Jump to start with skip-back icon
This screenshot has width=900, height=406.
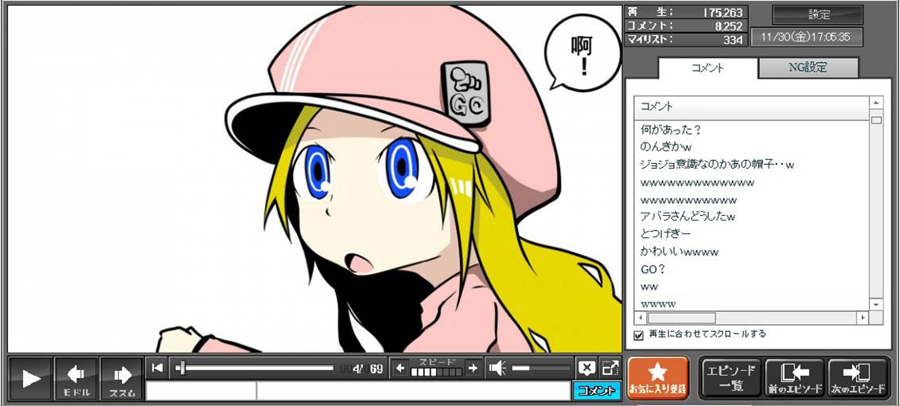point(158,367)
